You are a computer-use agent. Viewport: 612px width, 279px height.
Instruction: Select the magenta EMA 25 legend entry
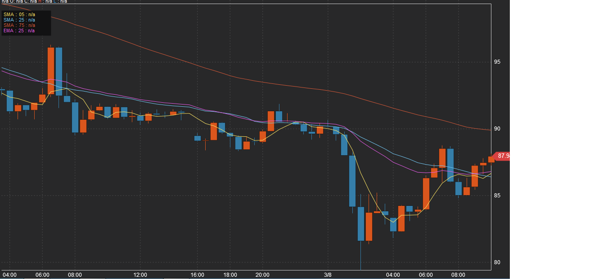pos(19,31)
